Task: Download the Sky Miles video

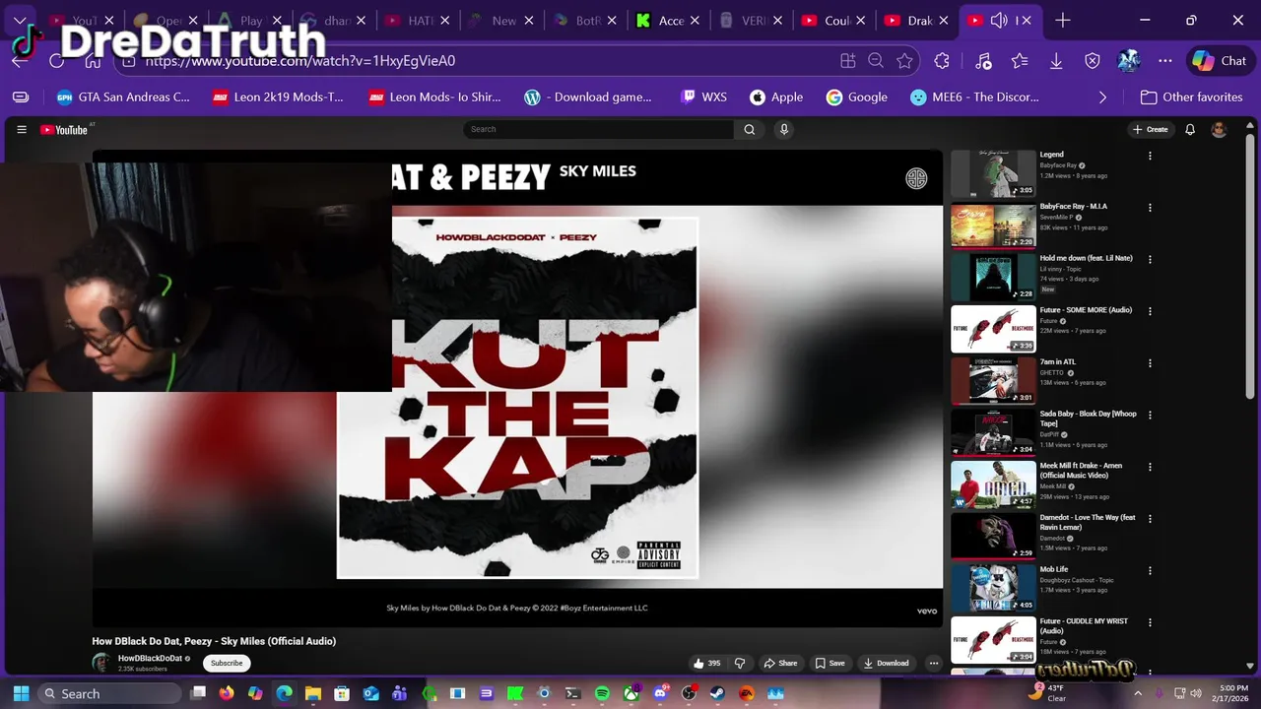Action: (887, 663)
